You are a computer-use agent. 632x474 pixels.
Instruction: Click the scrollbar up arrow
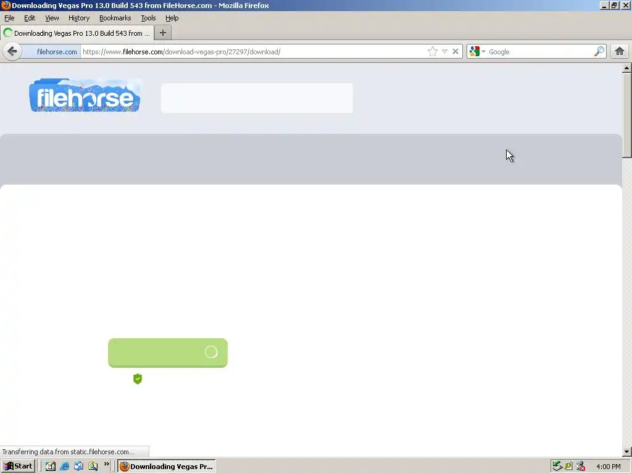626,68
